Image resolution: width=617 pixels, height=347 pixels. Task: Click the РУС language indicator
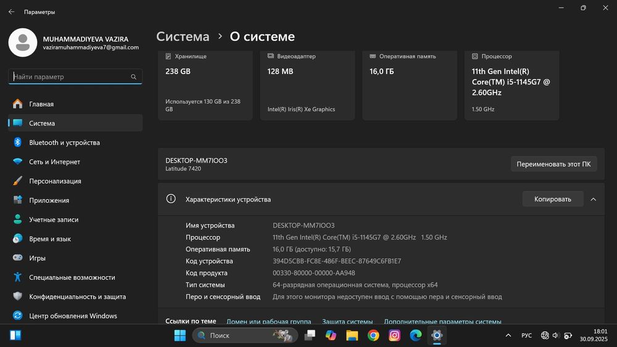(526, 335)
